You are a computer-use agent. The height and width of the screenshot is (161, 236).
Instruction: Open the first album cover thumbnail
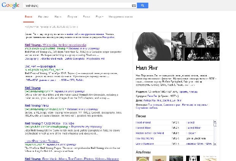(142, 158)
